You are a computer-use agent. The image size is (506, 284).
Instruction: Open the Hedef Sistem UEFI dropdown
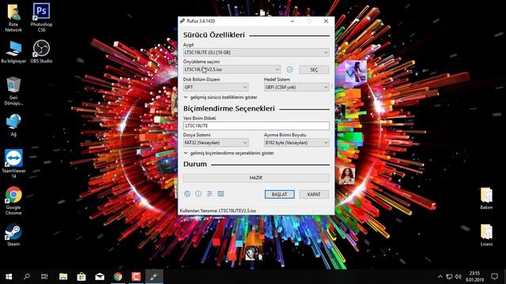click(x=296, y=88)
